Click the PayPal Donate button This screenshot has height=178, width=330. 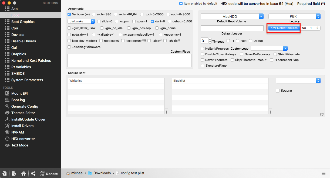tap(49, 173)
